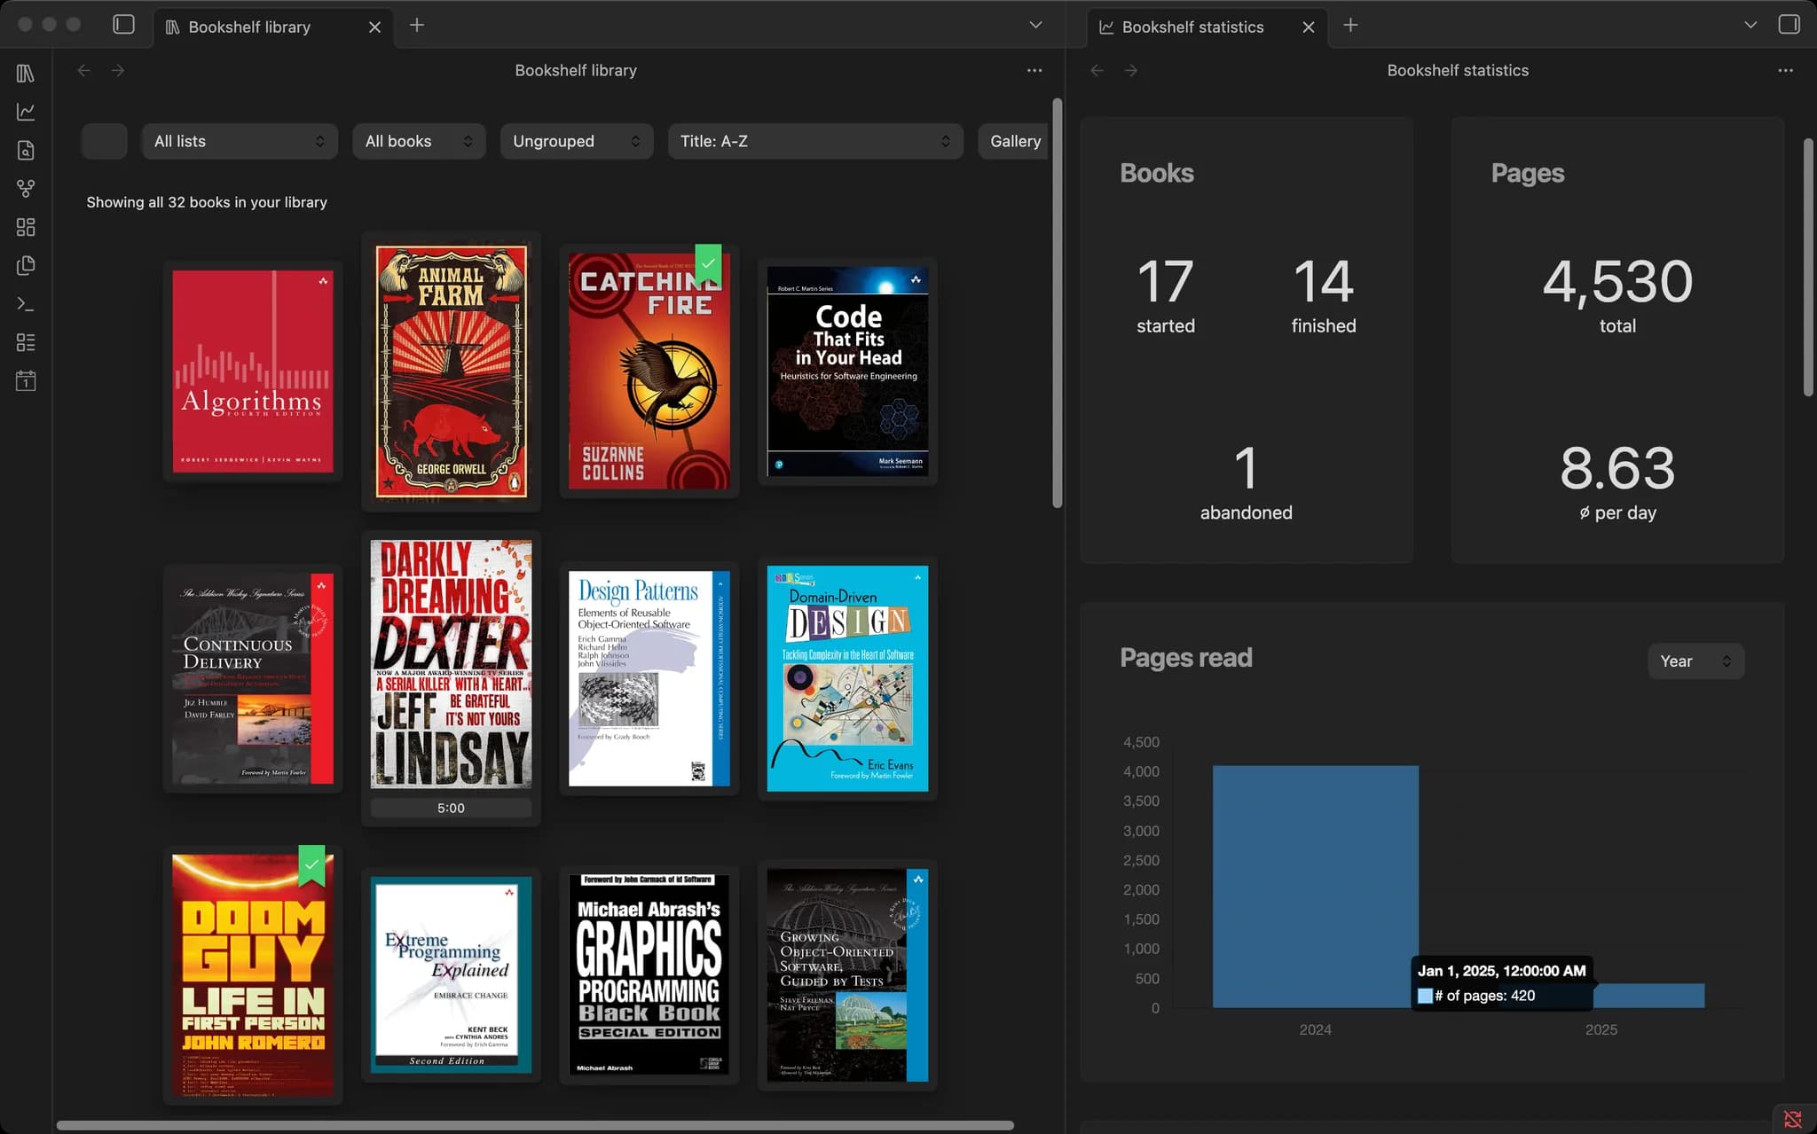Click the 2025 bar in Pages read chart
Screen dimensions: 1817x1134
click(1648, 996)
